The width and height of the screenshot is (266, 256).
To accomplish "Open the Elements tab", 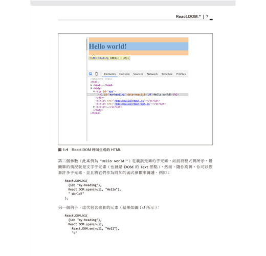I will pos(110,74).
